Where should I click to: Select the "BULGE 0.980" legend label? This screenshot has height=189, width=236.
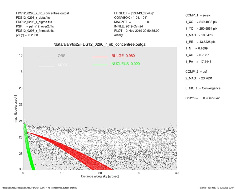click(123, 56)
